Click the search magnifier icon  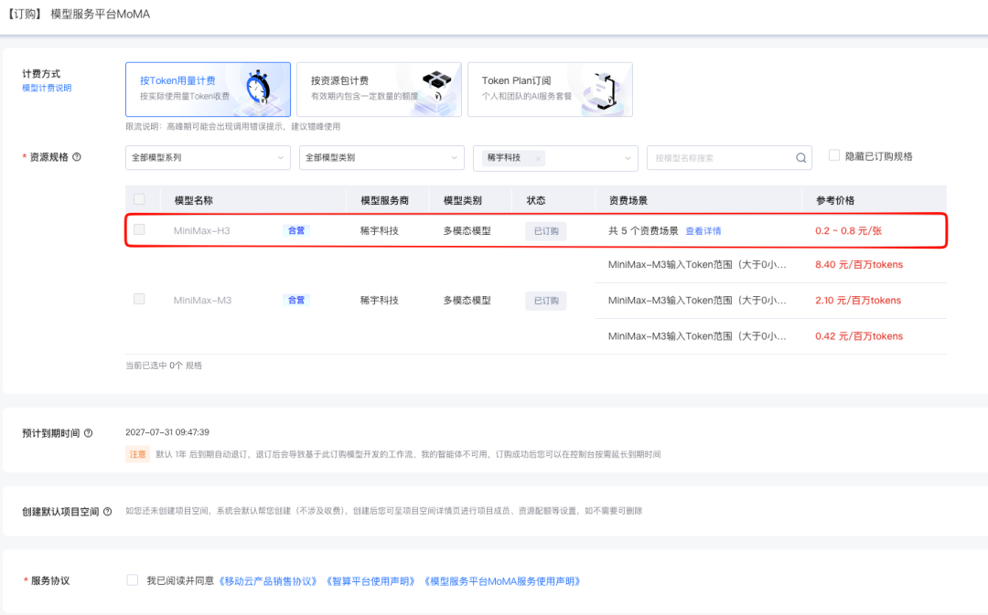pyautogui.click(x=800, y=158)
